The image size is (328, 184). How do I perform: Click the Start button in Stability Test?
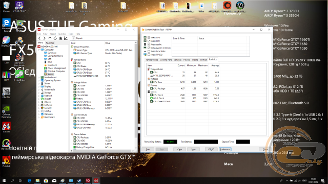tap(148, 149)
